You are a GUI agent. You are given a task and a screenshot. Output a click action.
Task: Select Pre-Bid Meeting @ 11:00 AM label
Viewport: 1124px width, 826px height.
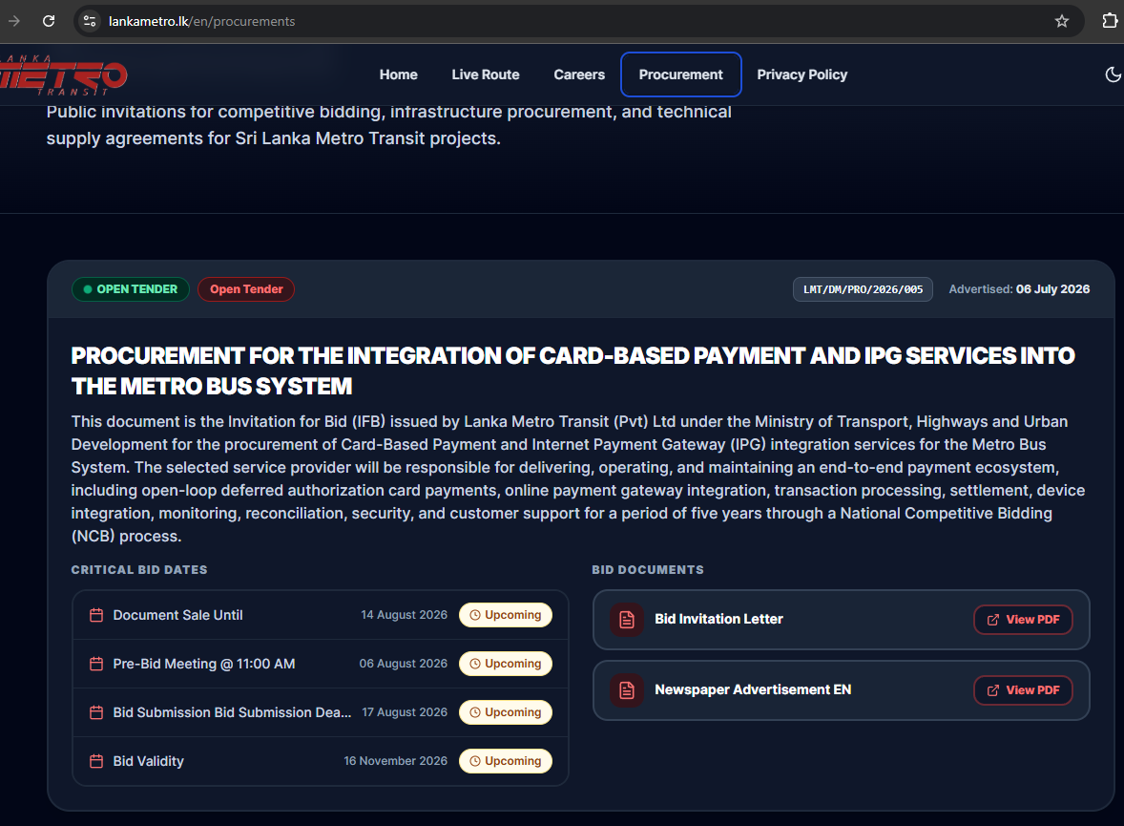click(204, 664)
